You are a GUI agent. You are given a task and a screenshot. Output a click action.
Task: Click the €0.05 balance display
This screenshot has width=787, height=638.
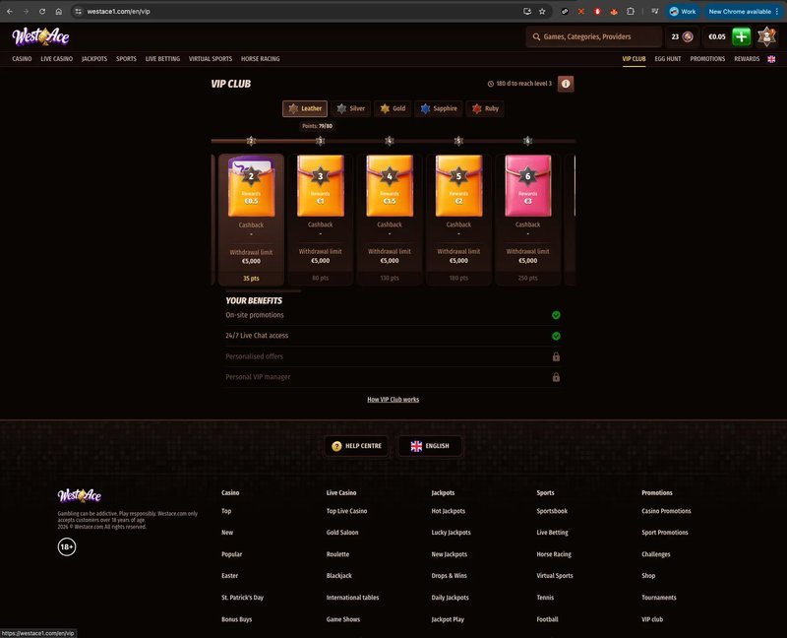pyautogui.click(x=717, y=36)
